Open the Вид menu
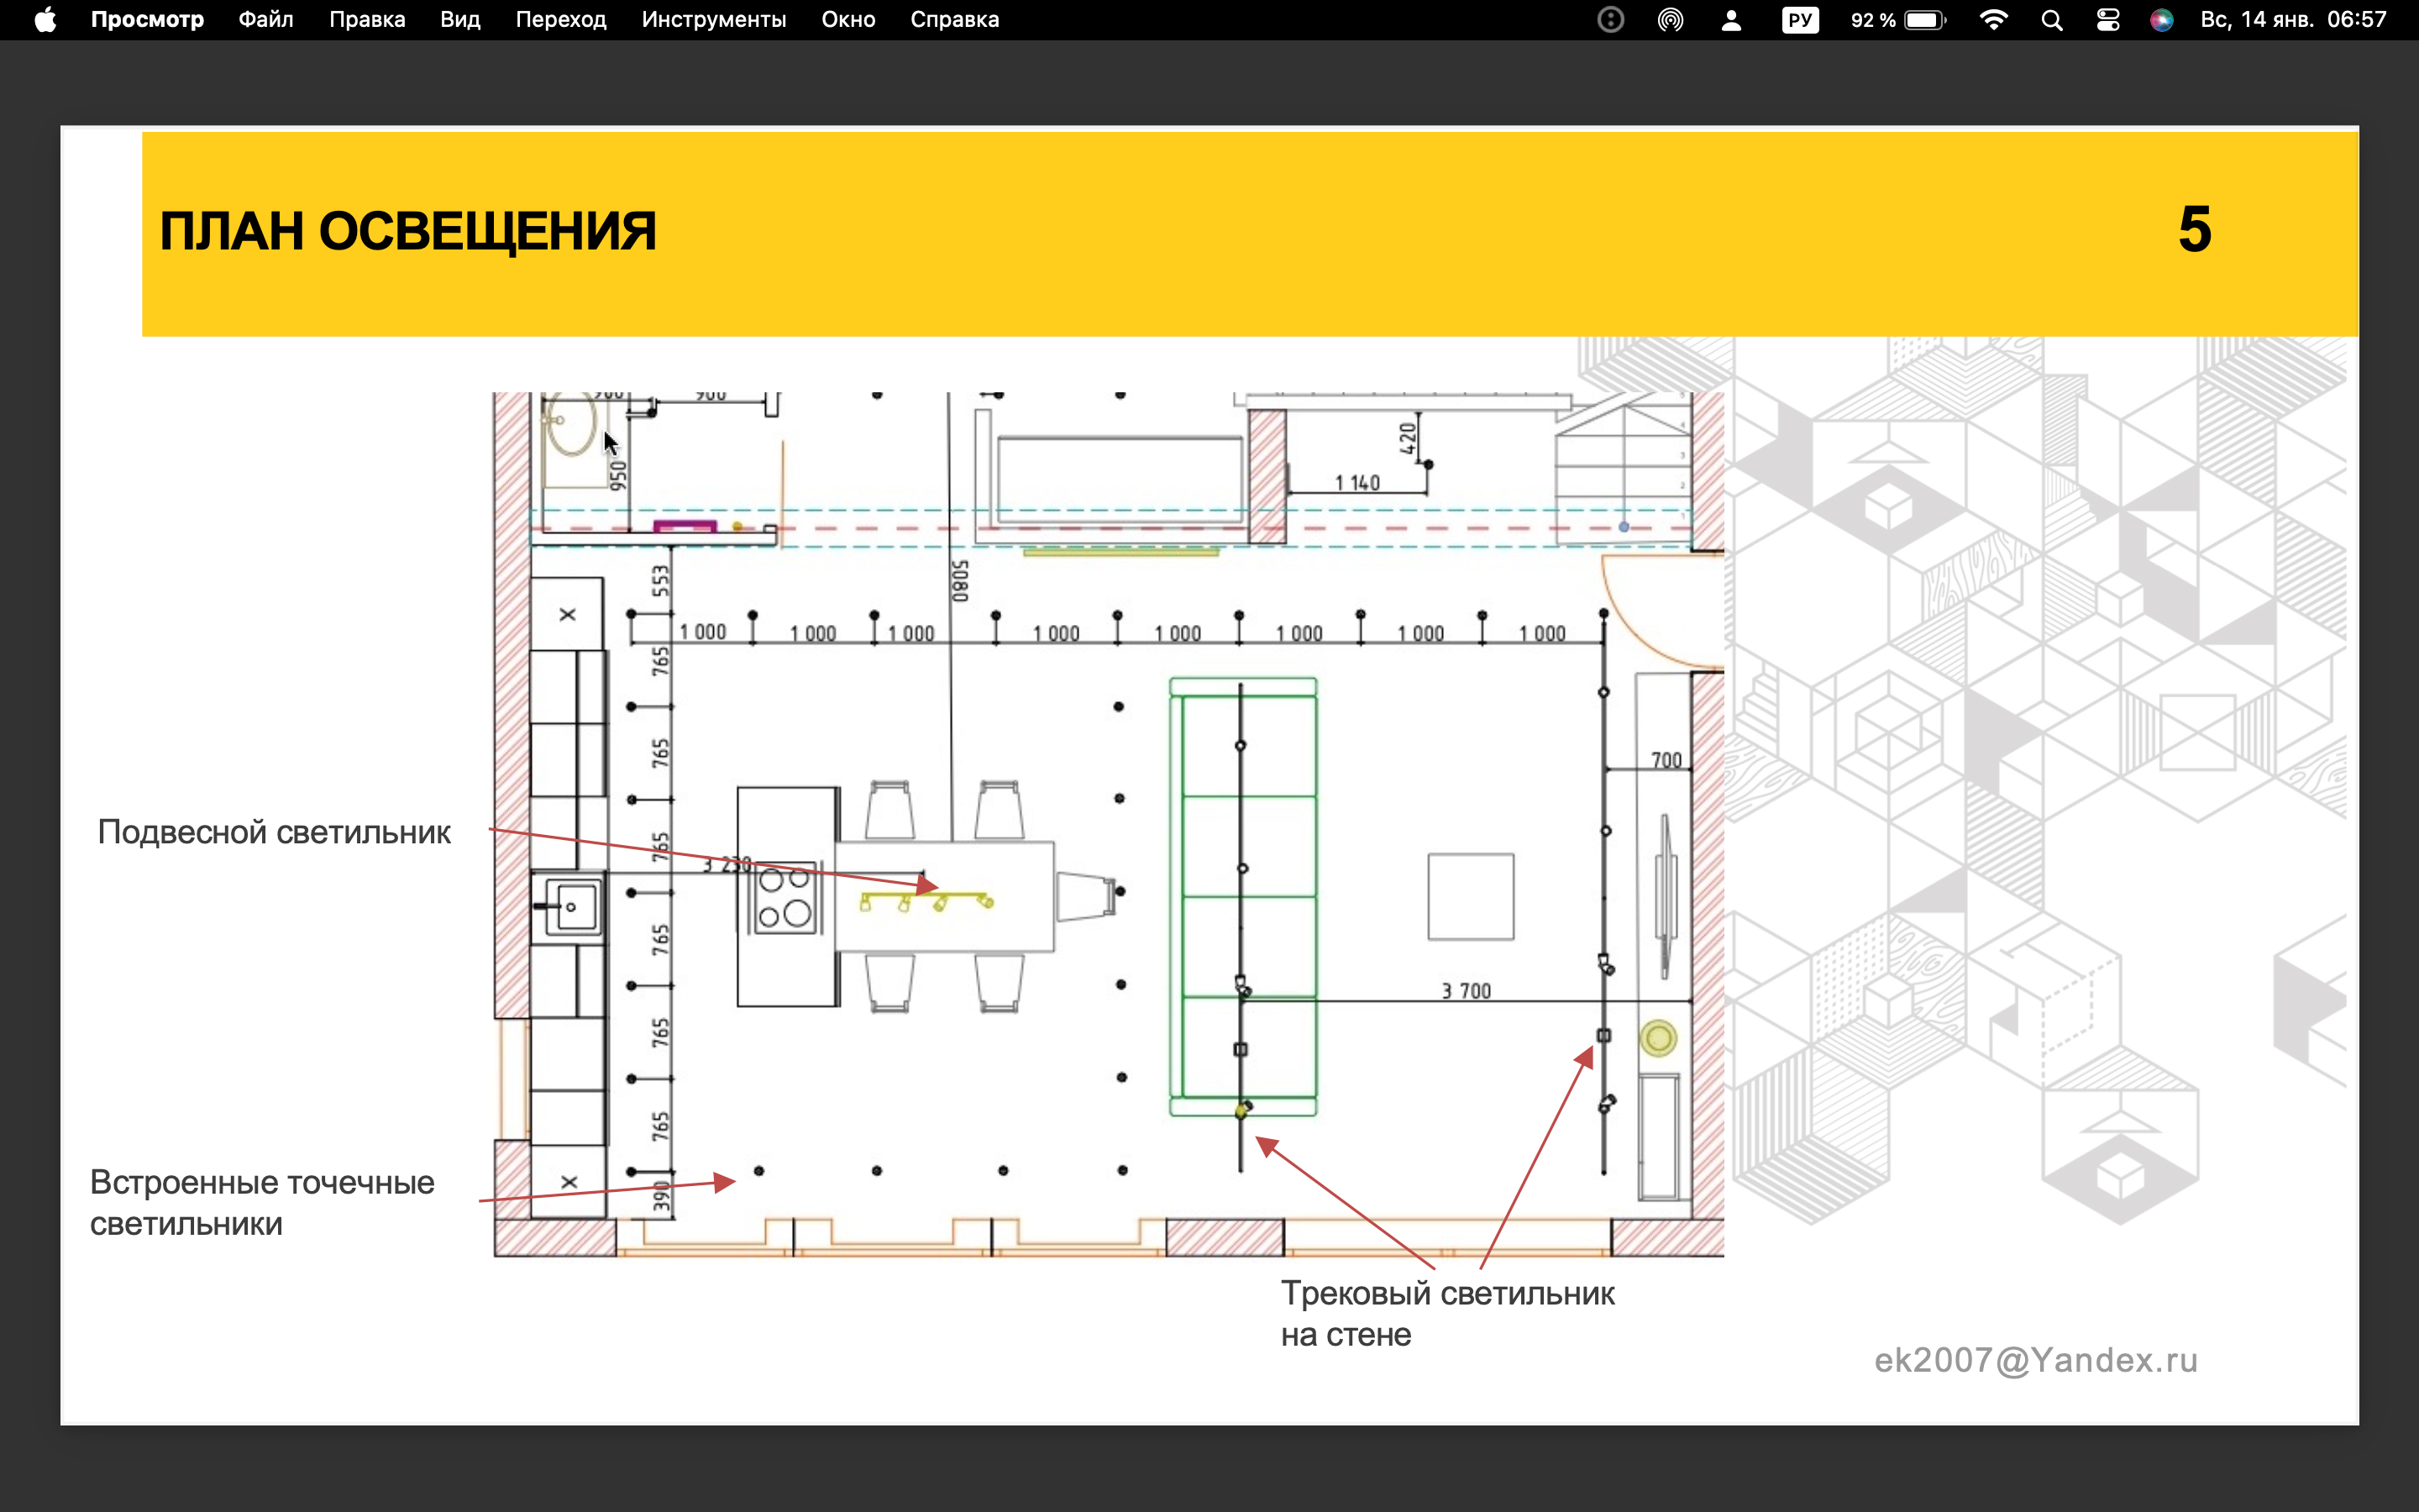The image size is (2419, 1512). coord(459,20)
